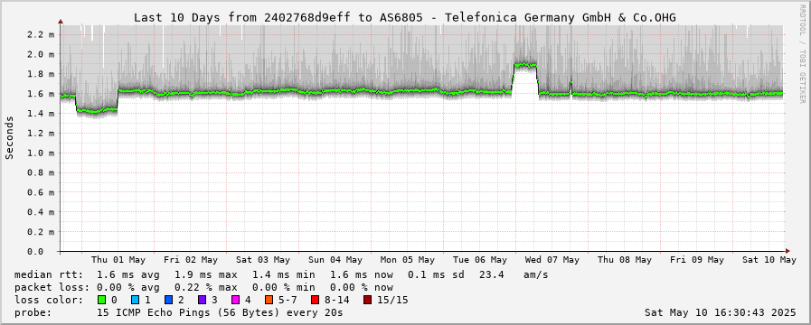Click the 'packet loss:' label

coord(51,287)
